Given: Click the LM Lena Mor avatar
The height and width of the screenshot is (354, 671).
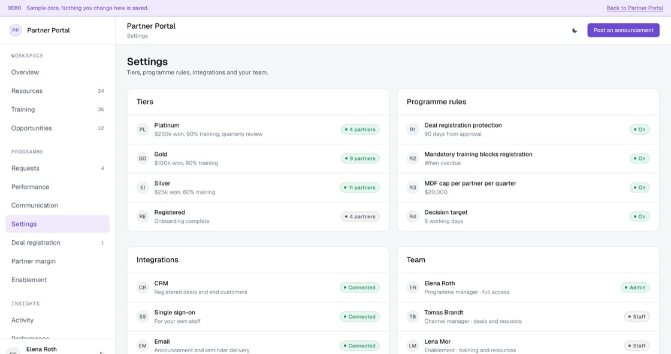Looking at the screenshot, I should tap(413, 346).
